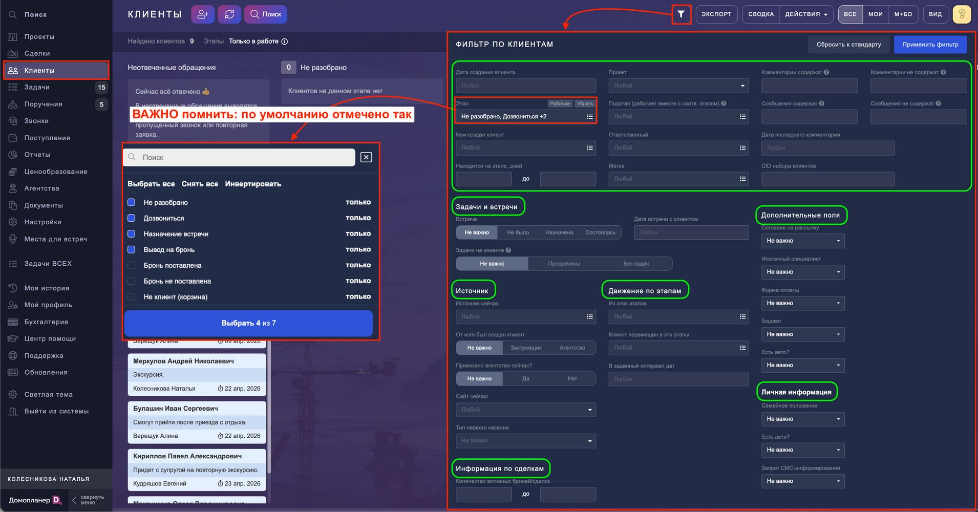This screenshot has height=512, width=978.
Task: Click the Применить фильтр button
Action: click(930, 45)
